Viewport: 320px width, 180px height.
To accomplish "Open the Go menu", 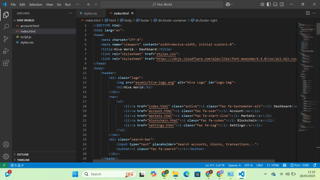I will pos(59,4).
